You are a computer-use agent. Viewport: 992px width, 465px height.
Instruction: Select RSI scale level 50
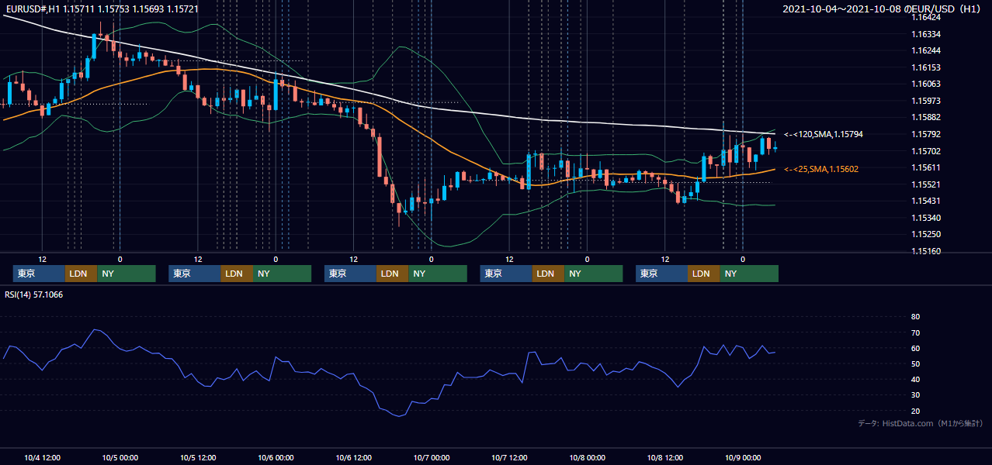[x=915, y=363]
